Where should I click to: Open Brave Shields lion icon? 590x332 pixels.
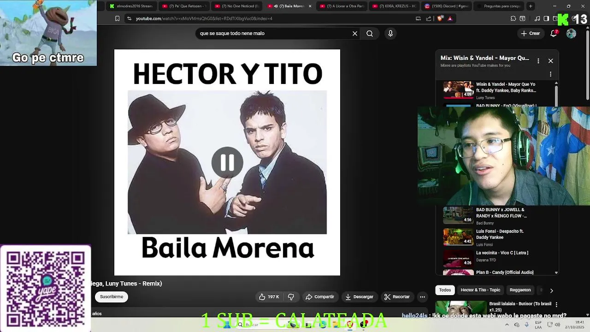click(x=440, y=18)
